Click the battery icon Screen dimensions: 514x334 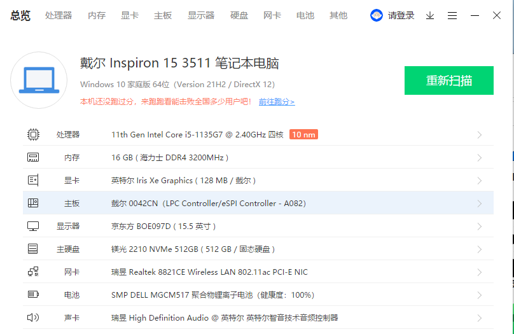coord(33,295)
